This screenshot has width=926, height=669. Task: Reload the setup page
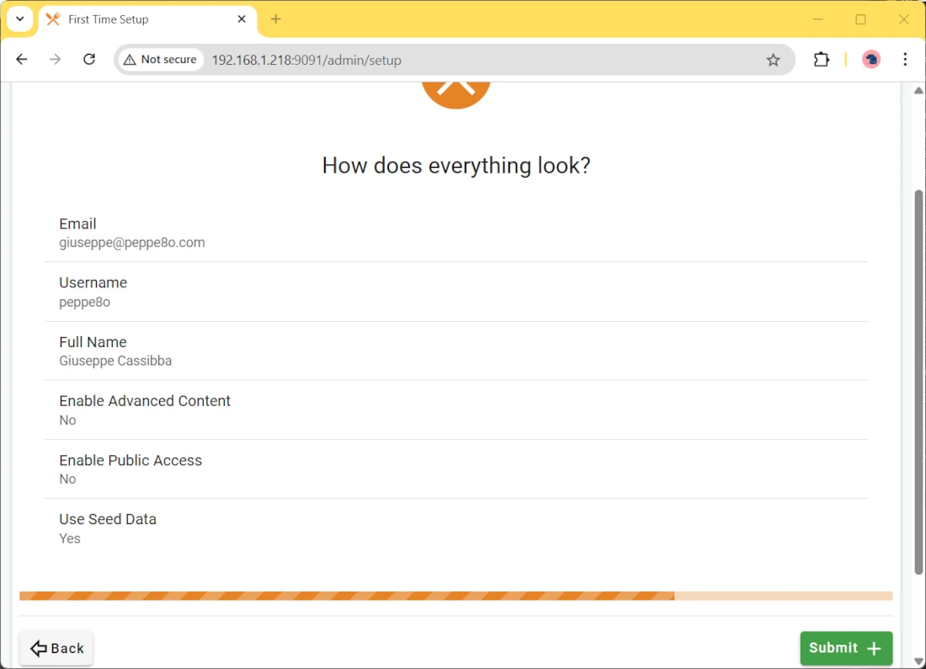click(x=89, y=59)
